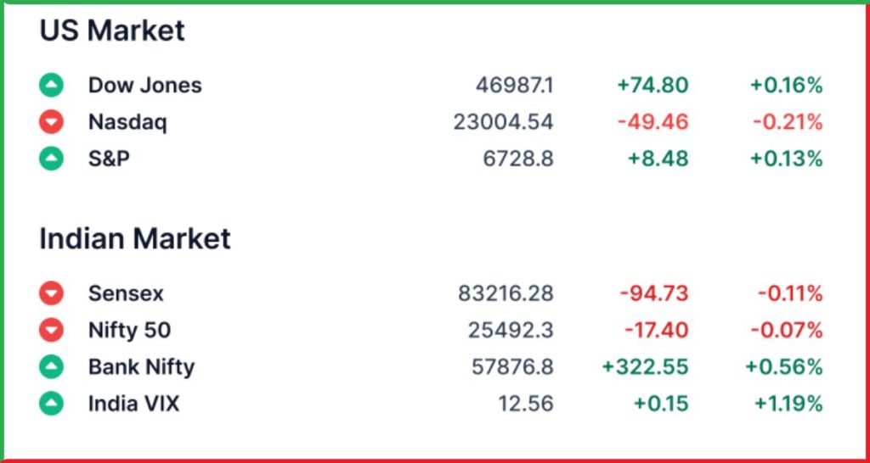Select the S&P index label
The image size is (870, 463).
pos(109,159)
